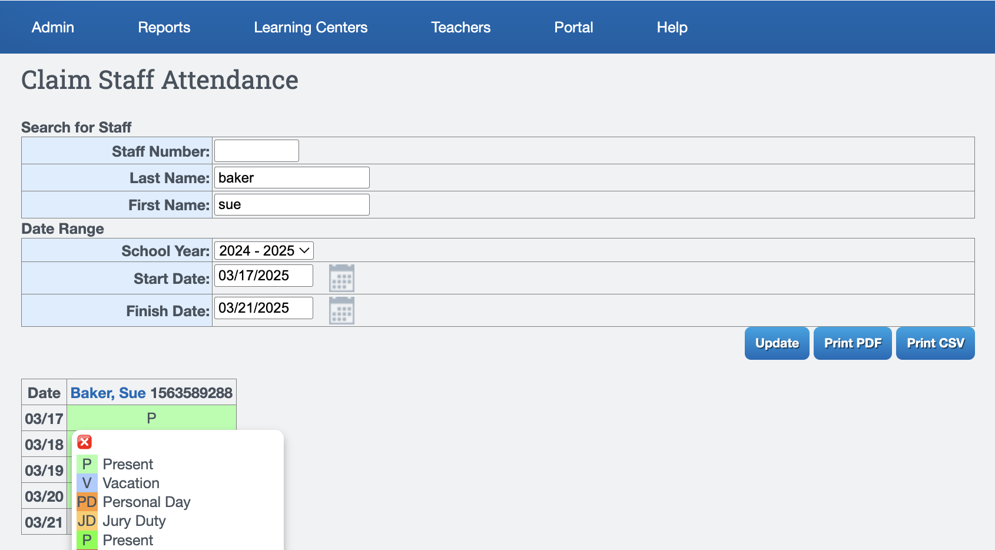Edit the Finish Date text field
The width and height of the screenshot is (995, 550).
click(264, 308)
